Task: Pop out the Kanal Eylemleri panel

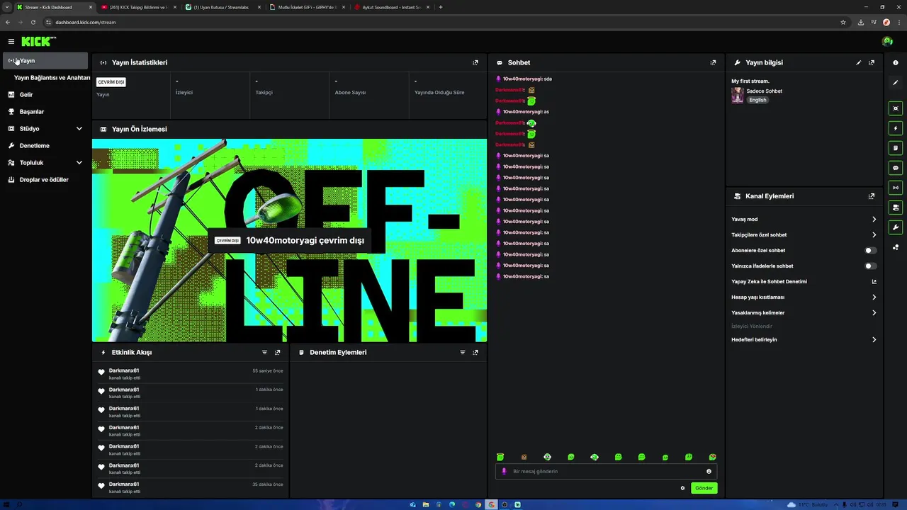Action: (x=872, y=196)
